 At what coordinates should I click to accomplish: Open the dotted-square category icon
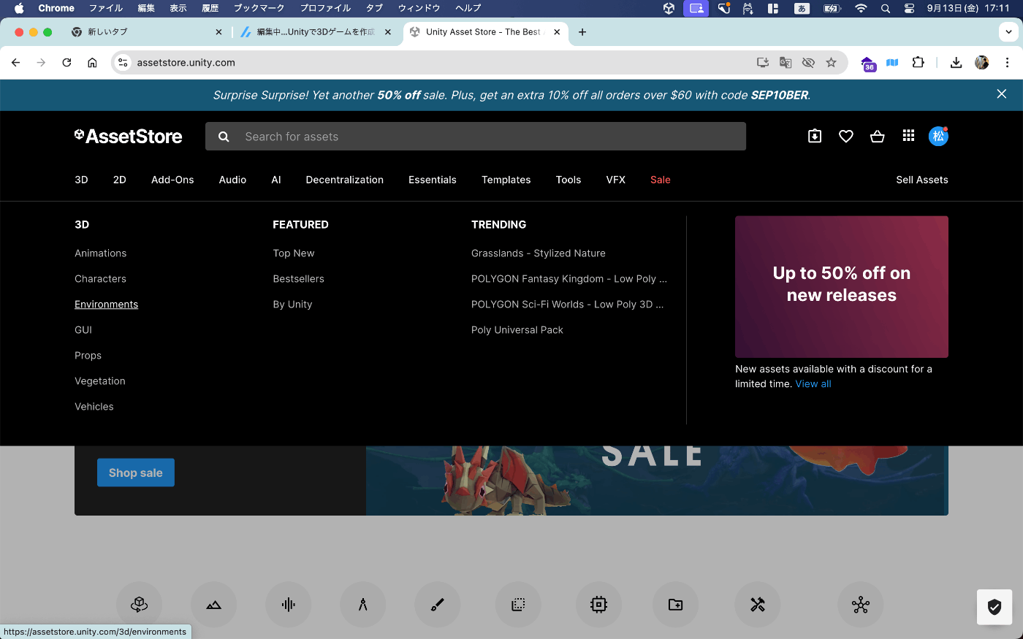518,605
